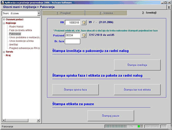Collapse the Knjiženje tree node
This screenshot has height=130, width=172.
4,23
